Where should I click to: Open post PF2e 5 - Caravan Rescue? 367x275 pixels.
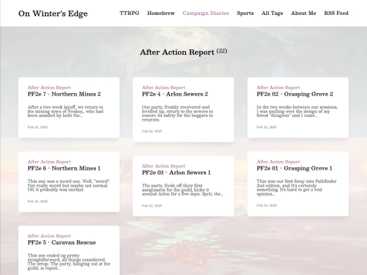coord(62,242)
